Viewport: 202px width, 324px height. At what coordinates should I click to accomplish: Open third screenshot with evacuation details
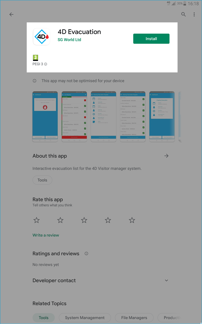pos(103,116)
